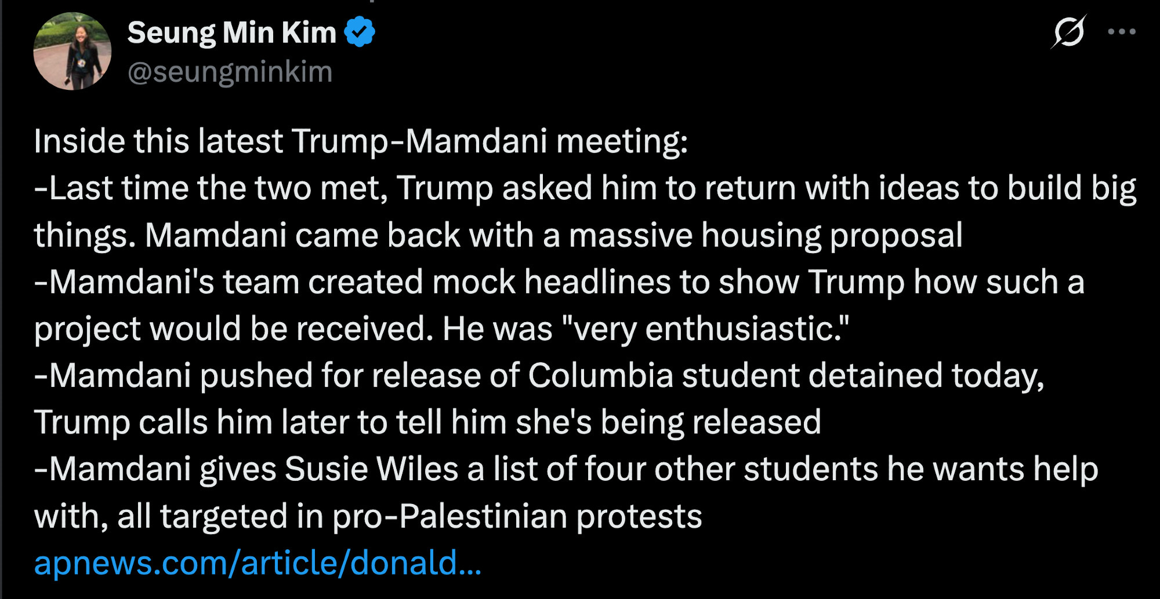Click the Seung Min Kim display name
The image size is (1160, 599).
[231, 32]
